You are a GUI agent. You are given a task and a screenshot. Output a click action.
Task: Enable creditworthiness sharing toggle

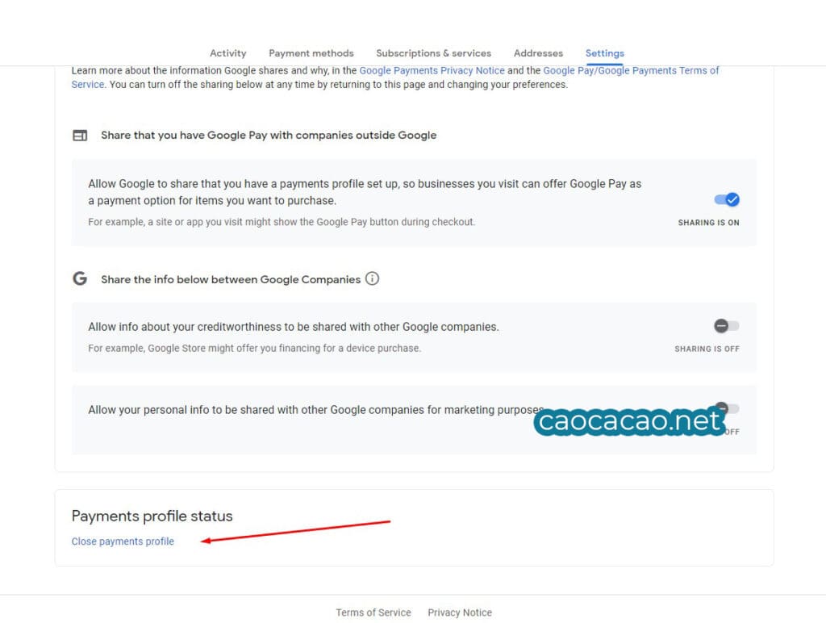(x=727, y=326)
